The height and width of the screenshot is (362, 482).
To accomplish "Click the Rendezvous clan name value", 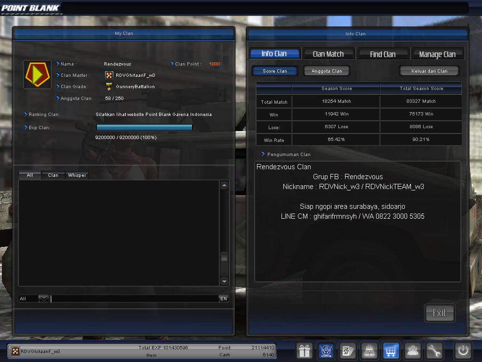I will click(x=117, y=64).
